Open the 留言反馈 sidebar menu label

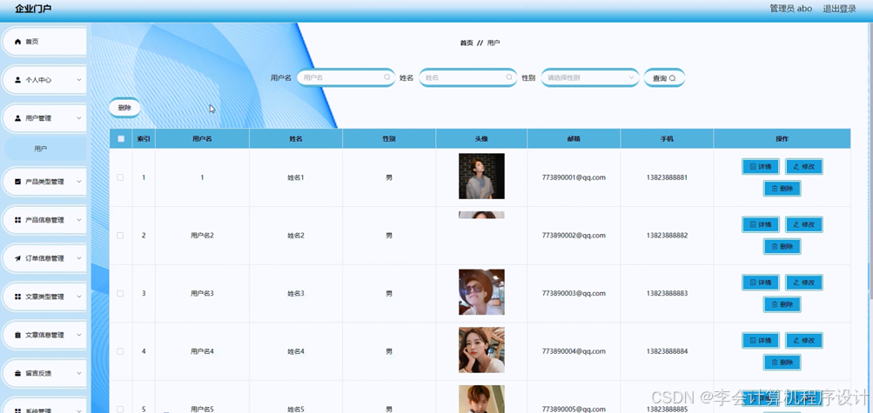click(x=38, y=374)
